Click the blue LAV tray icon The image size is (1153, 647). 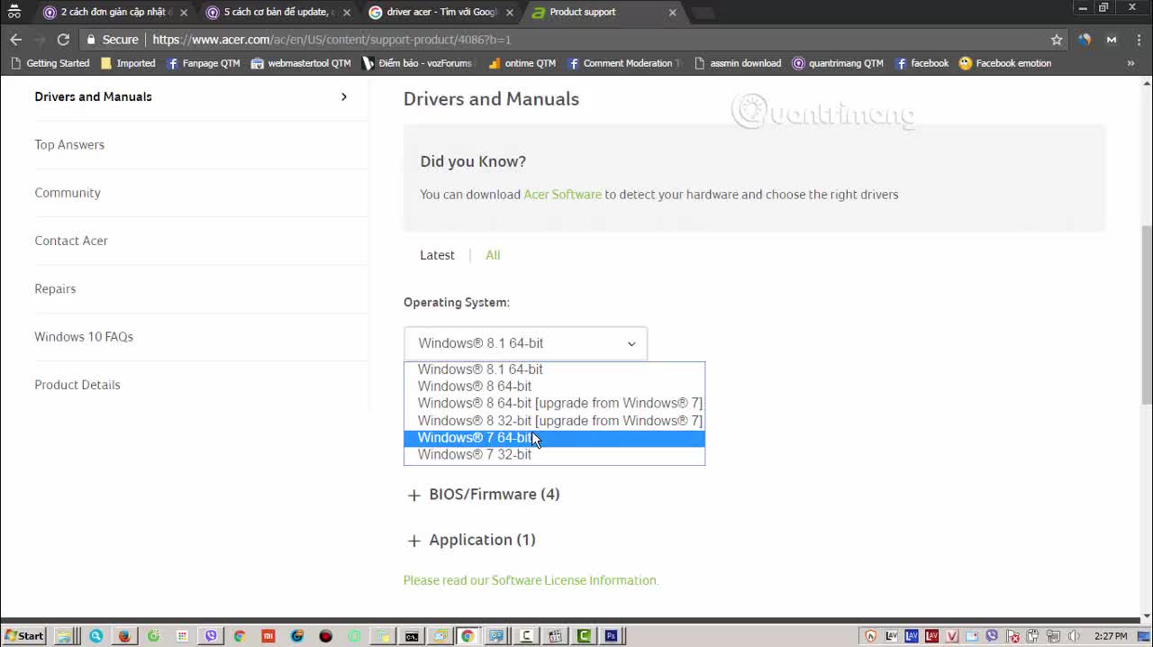(911, 635)
